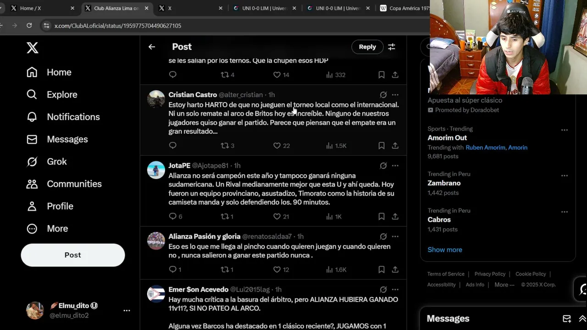Open Messages in the left sidebar

(x=57, y=139)
